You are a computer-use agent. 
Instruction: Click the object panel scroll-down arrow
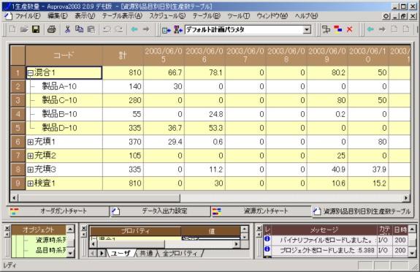click(70, 253)
